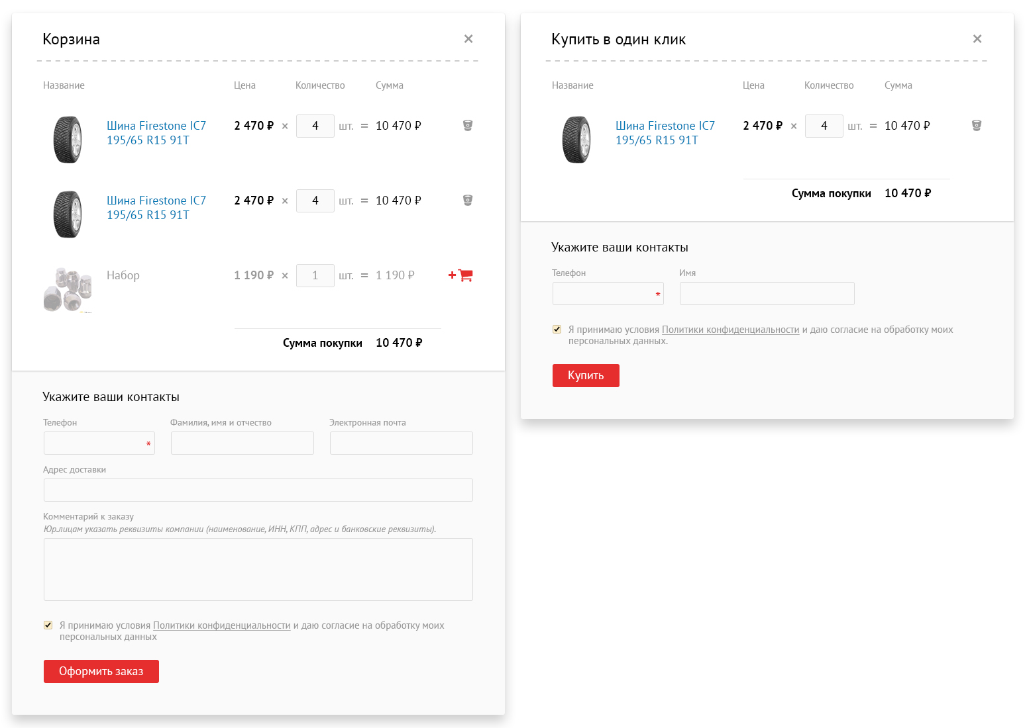This screenshot has height=728, width=1027.
Task: Open Политики конфиденциальности link in one-click form
Action: 731,330
